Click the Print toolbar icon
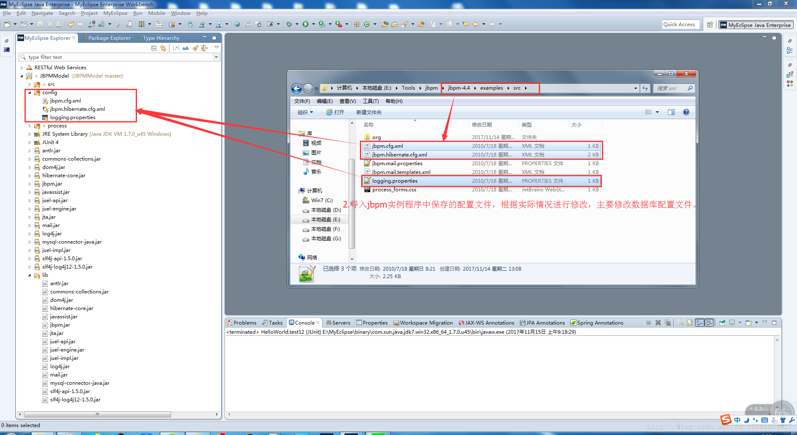The height and width of the screenshot is (435, 797). (59, 24)
